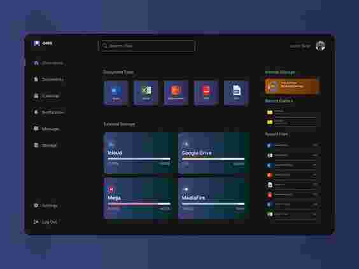The image size is (359, 269).
Task: Click inside the search files field
Action: tap(148, 46)
